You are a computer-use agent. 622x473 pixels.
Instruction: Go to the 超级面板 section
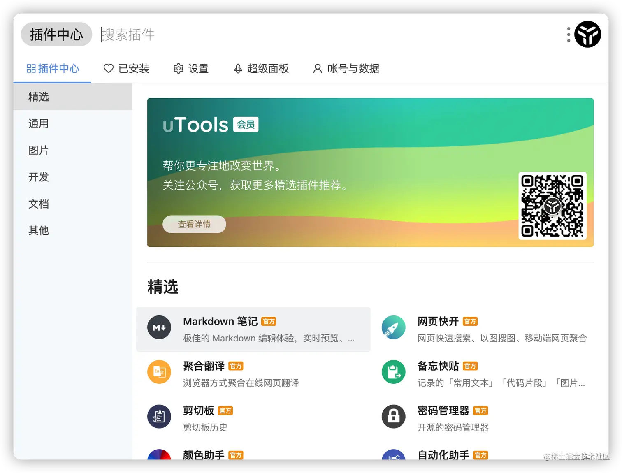(261, 69)
